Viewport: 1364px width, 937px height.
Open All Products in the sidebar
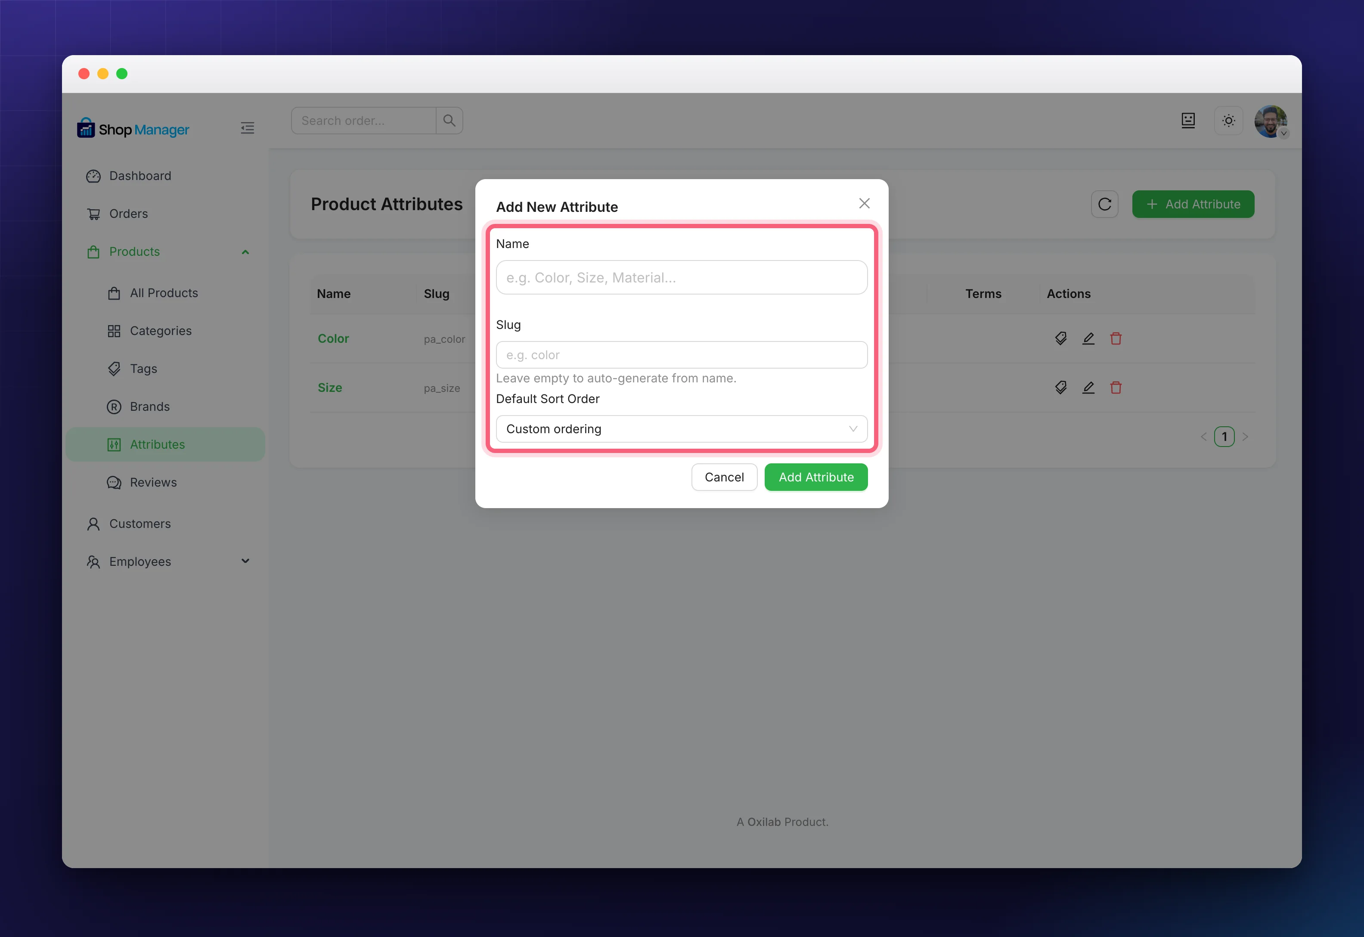click(x=165, y=293)
